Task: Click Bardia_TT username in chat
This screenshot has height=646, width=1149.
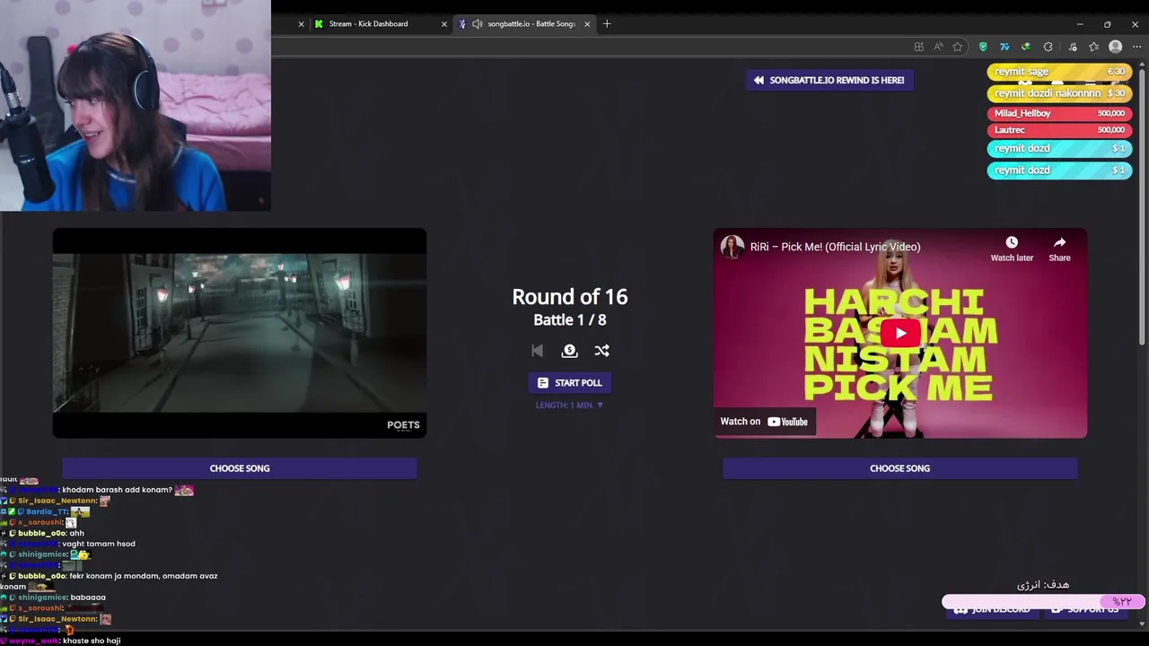Action: coord(47,511)
